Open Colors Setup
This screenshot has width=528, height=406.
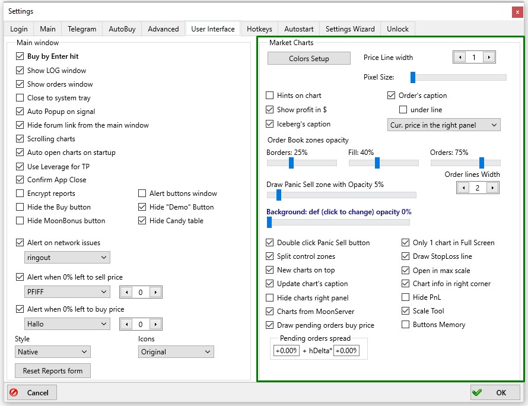pyautogui.click(x=308, y=58)
